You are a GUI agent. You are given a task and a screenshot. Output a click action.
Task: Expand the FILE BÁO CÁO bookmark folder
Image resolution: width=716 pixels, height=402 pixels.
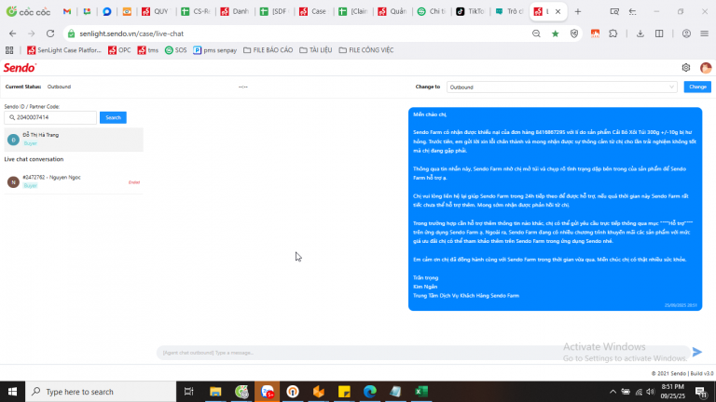click(268, 50)
